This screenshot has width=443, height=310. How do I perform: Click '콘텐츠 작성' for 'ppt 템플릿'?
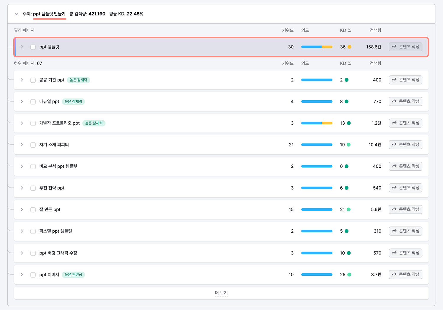405,47
